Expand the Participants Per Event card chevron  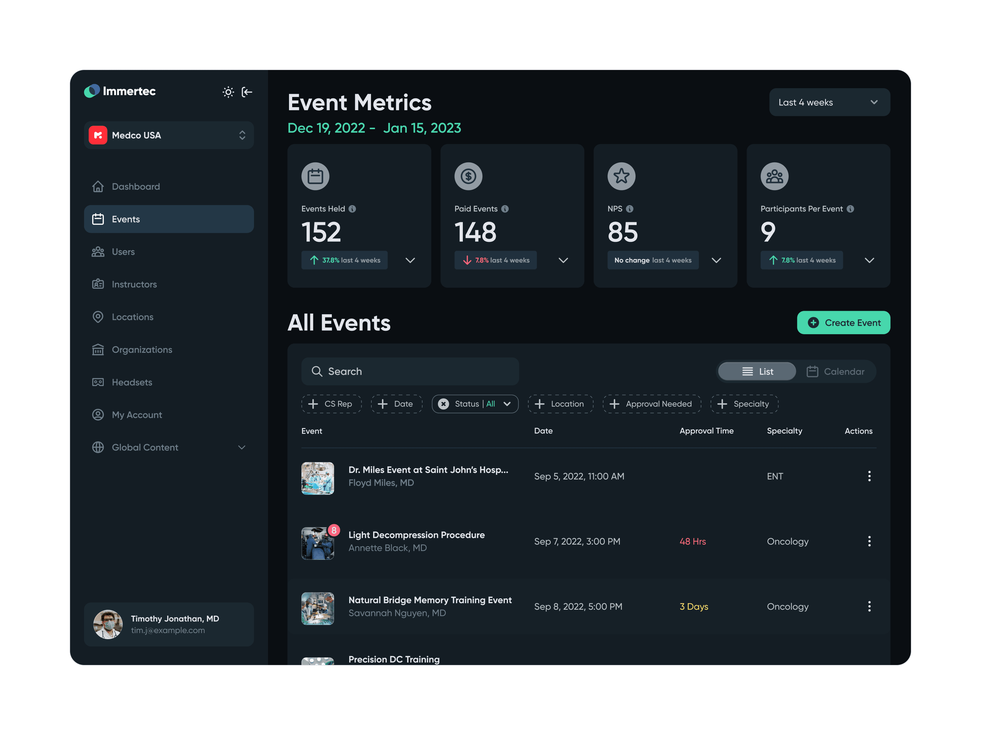coord(869,260)
